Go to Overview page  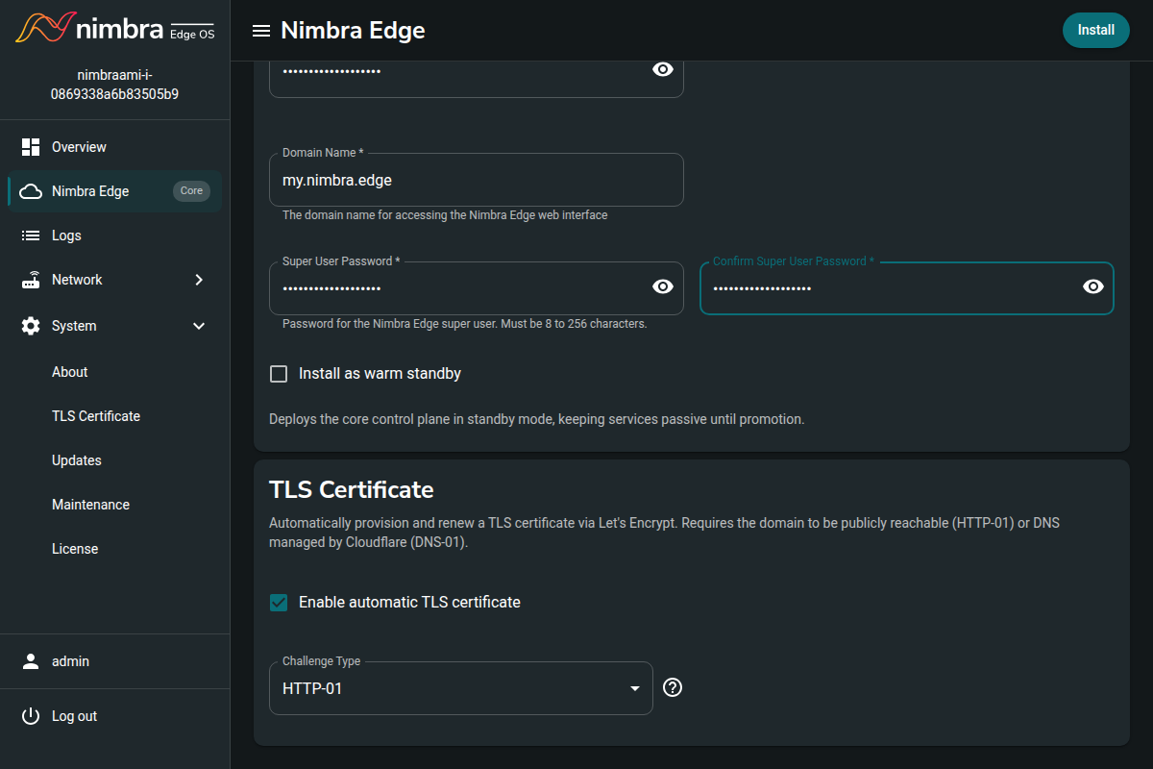115,147
